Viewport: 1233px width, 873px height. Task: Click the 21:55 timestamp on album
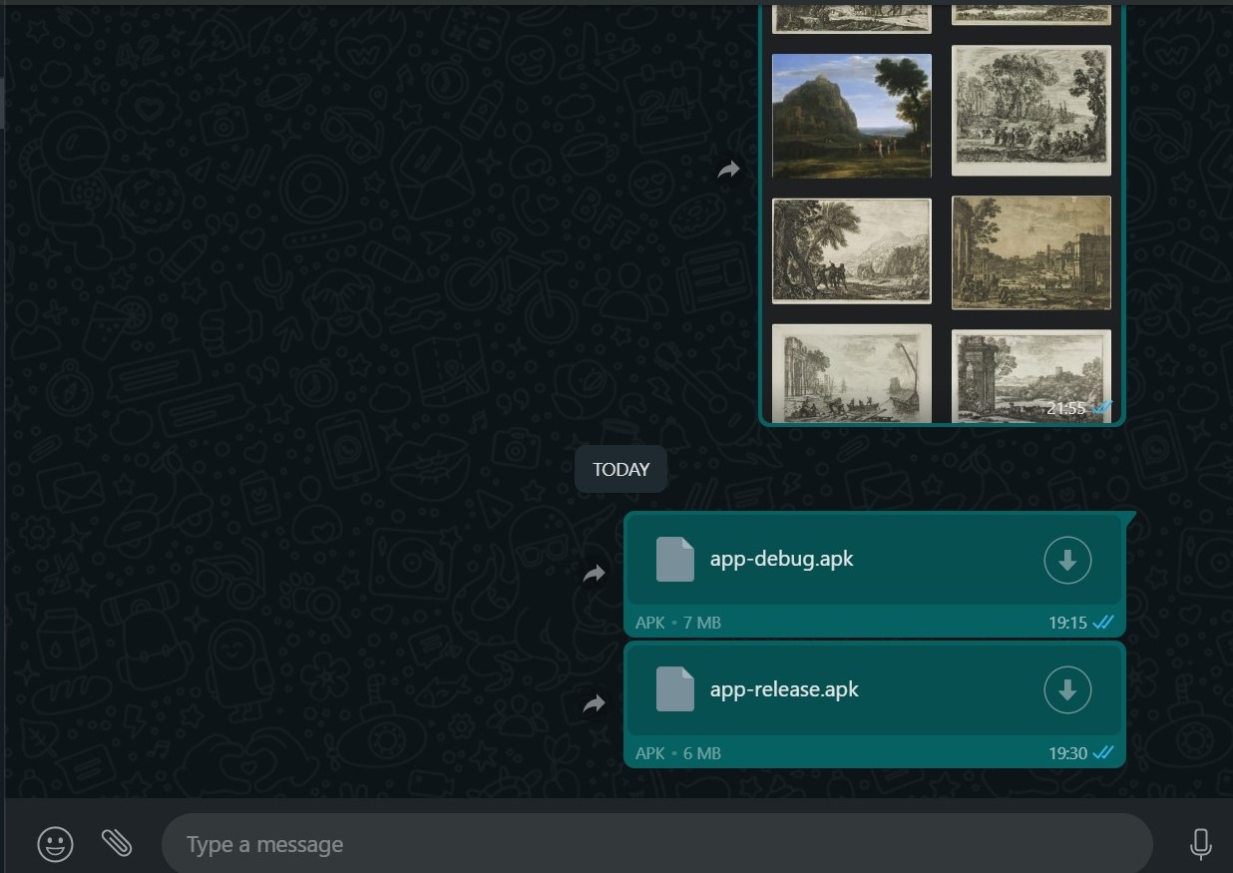pos(1066,408)
